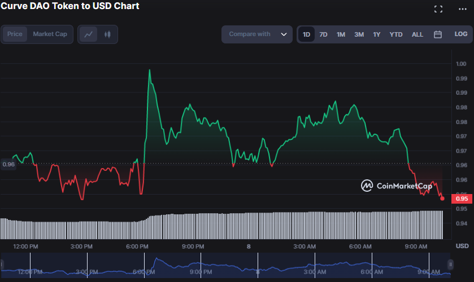Select the 7D time range
The width and height of the screenshot is (474, 282).
tap(324, 34)
